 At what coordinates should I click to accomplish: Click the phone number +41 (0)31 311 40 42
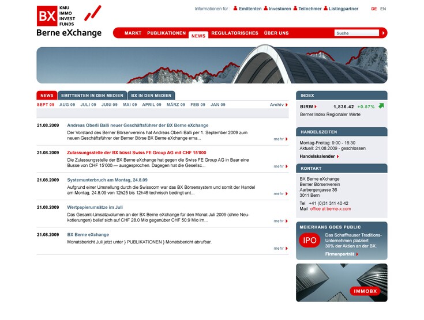point(329,203)
